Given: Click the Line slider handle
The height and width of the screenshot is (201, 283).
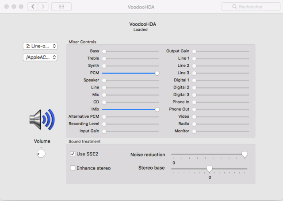Looking at the screenshot, I should pos(104,88).
